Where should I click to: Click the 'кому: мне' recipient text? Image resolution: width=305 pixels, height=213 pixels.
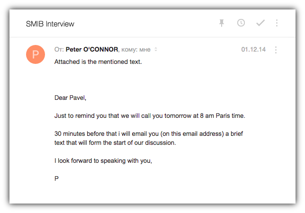tap(136, 49)
